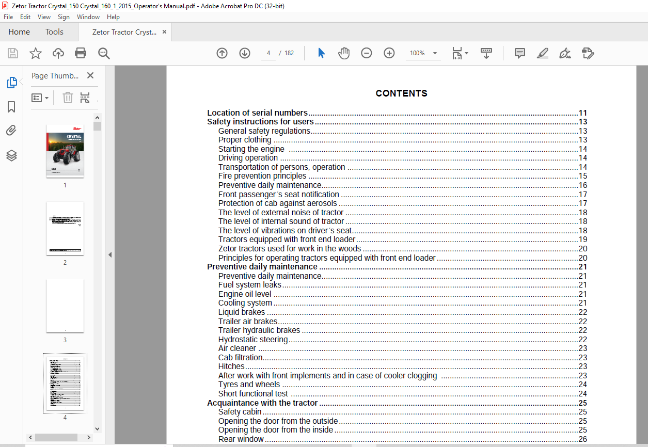
Task: Click thumbnails horizontal scroll right arrow
Action: coord(89,437)
